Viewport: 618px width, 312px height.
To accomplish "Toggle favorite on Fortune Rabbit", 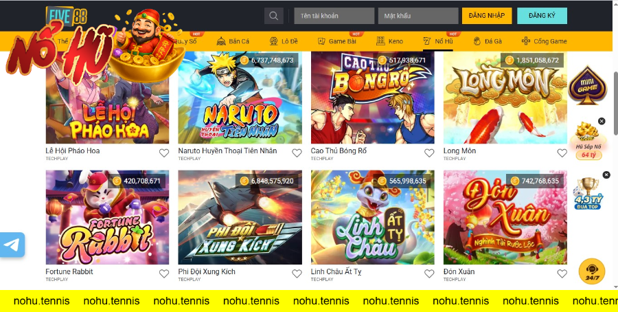I will click(164, 274).
